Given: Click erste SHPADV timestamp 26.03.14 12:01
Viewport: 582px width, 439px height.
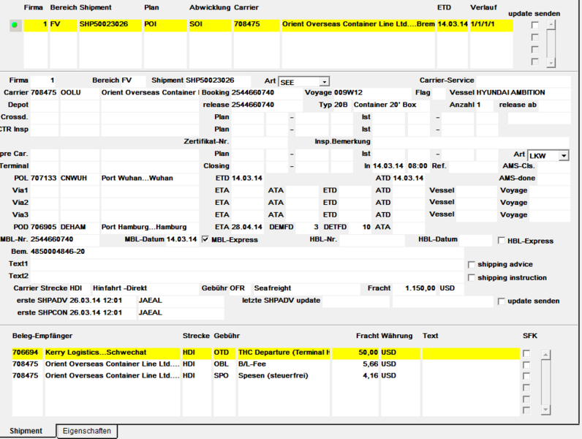Looking at the screenshot, I should point(102,301).
